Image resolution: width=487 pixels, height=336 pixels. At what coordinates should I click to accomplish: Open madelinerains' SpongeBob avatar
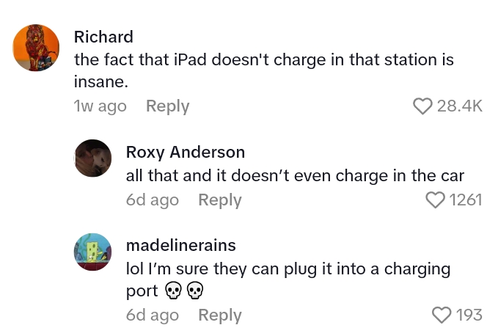pos(93,252)
